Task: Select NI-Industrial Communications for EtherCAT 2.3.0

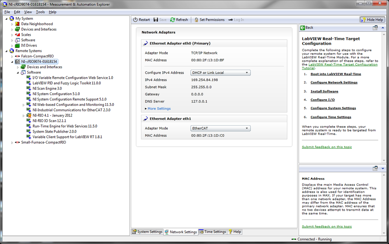Action: (x=71, y=110)
